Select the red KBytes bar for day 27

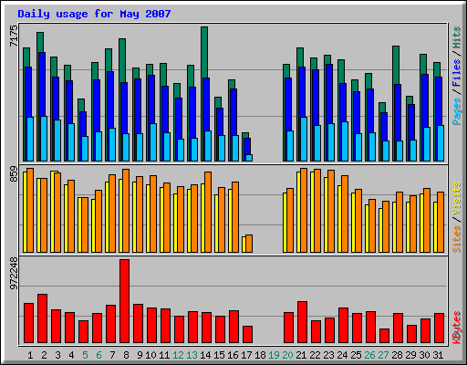point(384,336)
